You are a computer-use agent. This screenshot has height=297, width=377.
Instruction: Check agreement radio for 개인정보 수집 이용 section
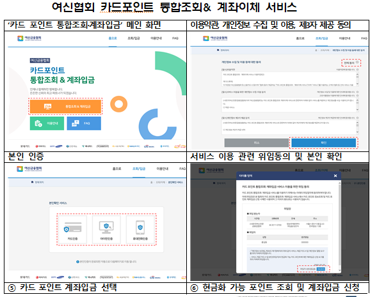coord(358,92)
